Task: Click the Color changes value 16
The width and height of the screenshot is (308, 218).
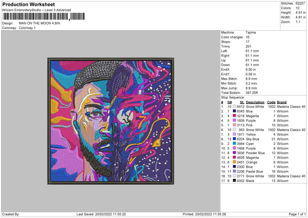Action: (247, 37)
